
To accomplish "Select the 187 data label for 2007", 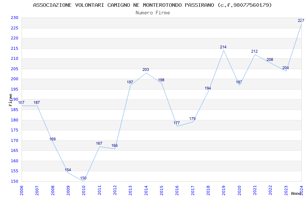I will coord(37,102).
